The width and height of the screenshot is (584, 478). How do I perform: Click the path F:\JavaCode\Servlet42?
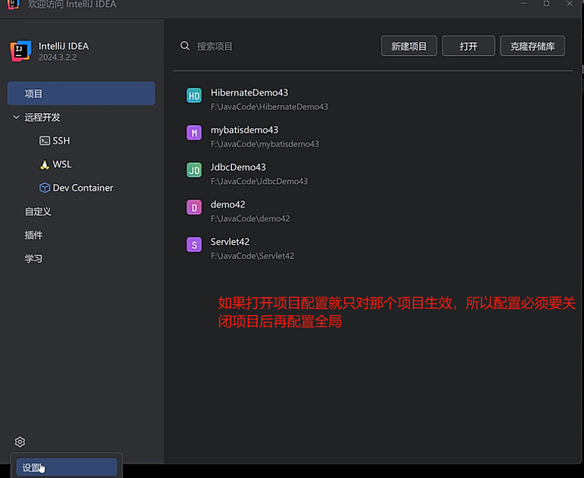coord(253,255)
